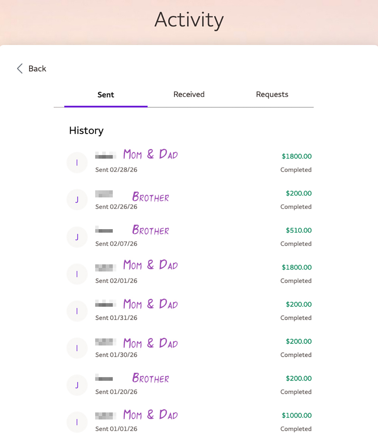The image size is (378, 439).
Task: Select the Sent tab
Action: (x=106, y=95)
